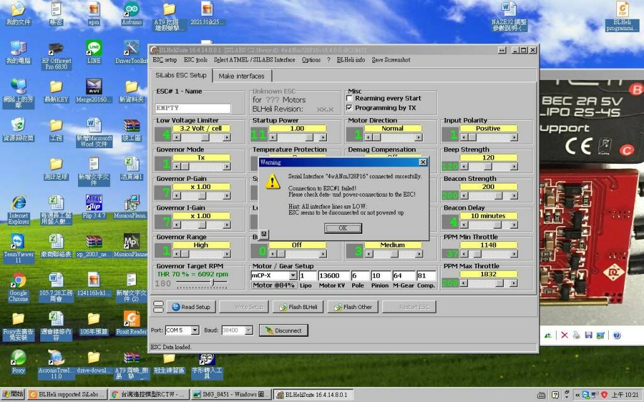Toggle the ESC selector left of Read Setup
The image size is (644, 402).
point(158,307)
